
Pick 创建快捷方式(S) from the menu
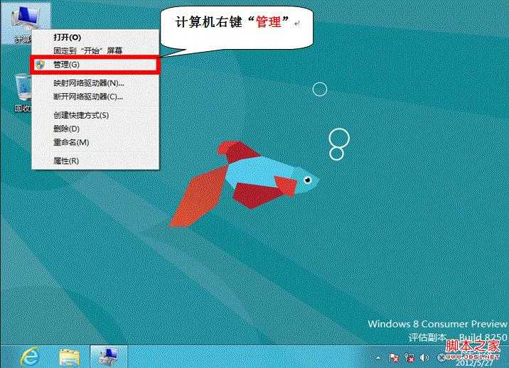tap(95, 115)
